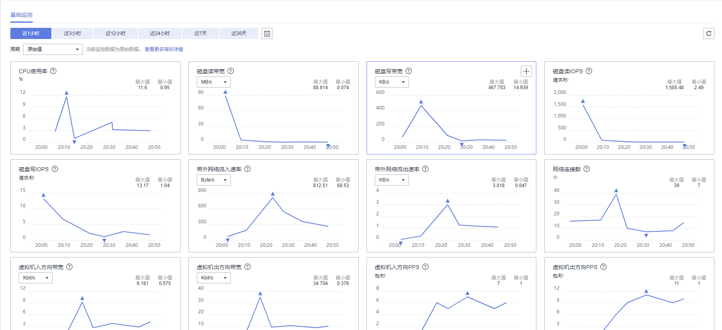Show help tooltip for 网络连接数
This screenshot has height=330, width=722.
click(x=587, y=169)
